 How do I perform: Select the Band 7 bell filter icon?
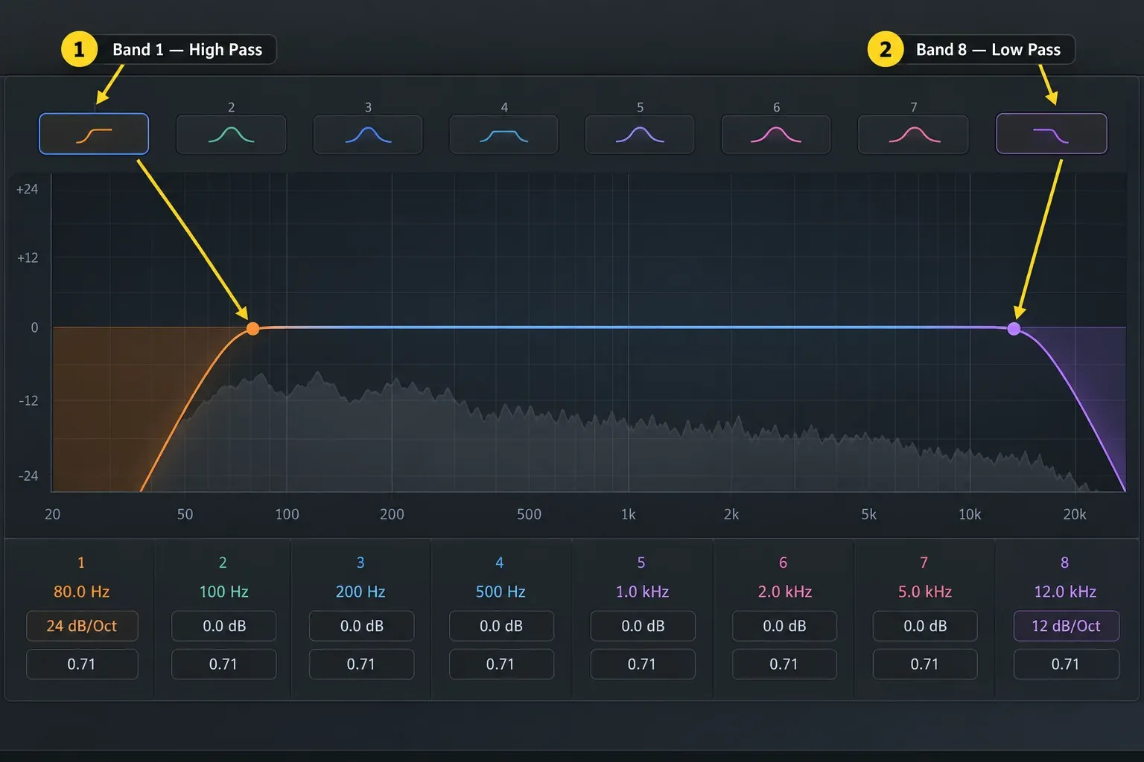[914, 135]
